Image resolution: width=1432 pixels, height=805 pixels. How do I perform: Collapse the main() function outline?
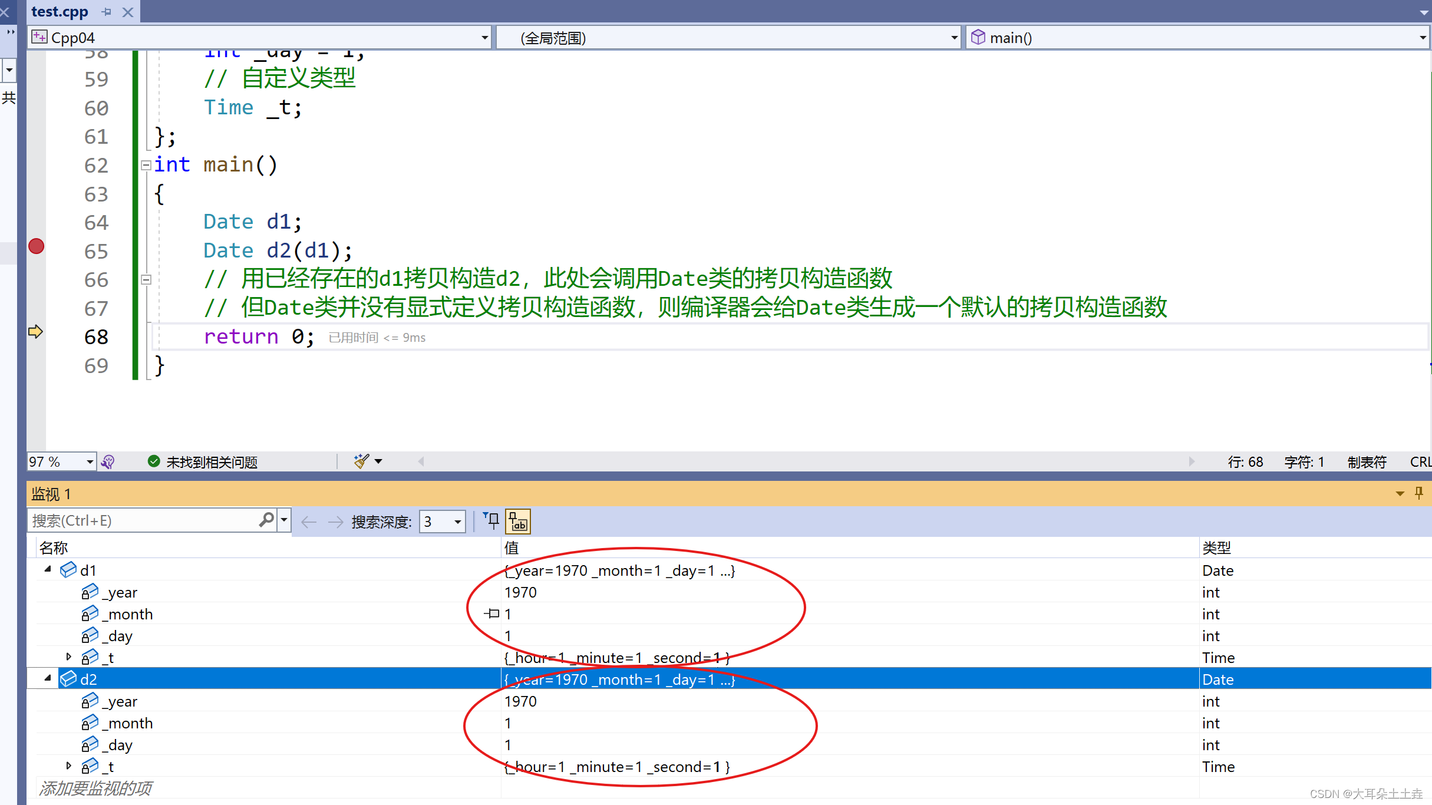[x=146, y=166]
